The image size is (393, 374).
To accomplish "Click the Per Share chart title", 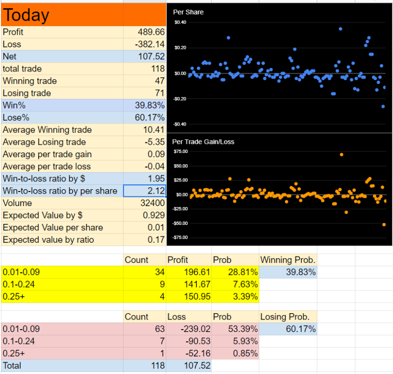I will coord(188,12).
